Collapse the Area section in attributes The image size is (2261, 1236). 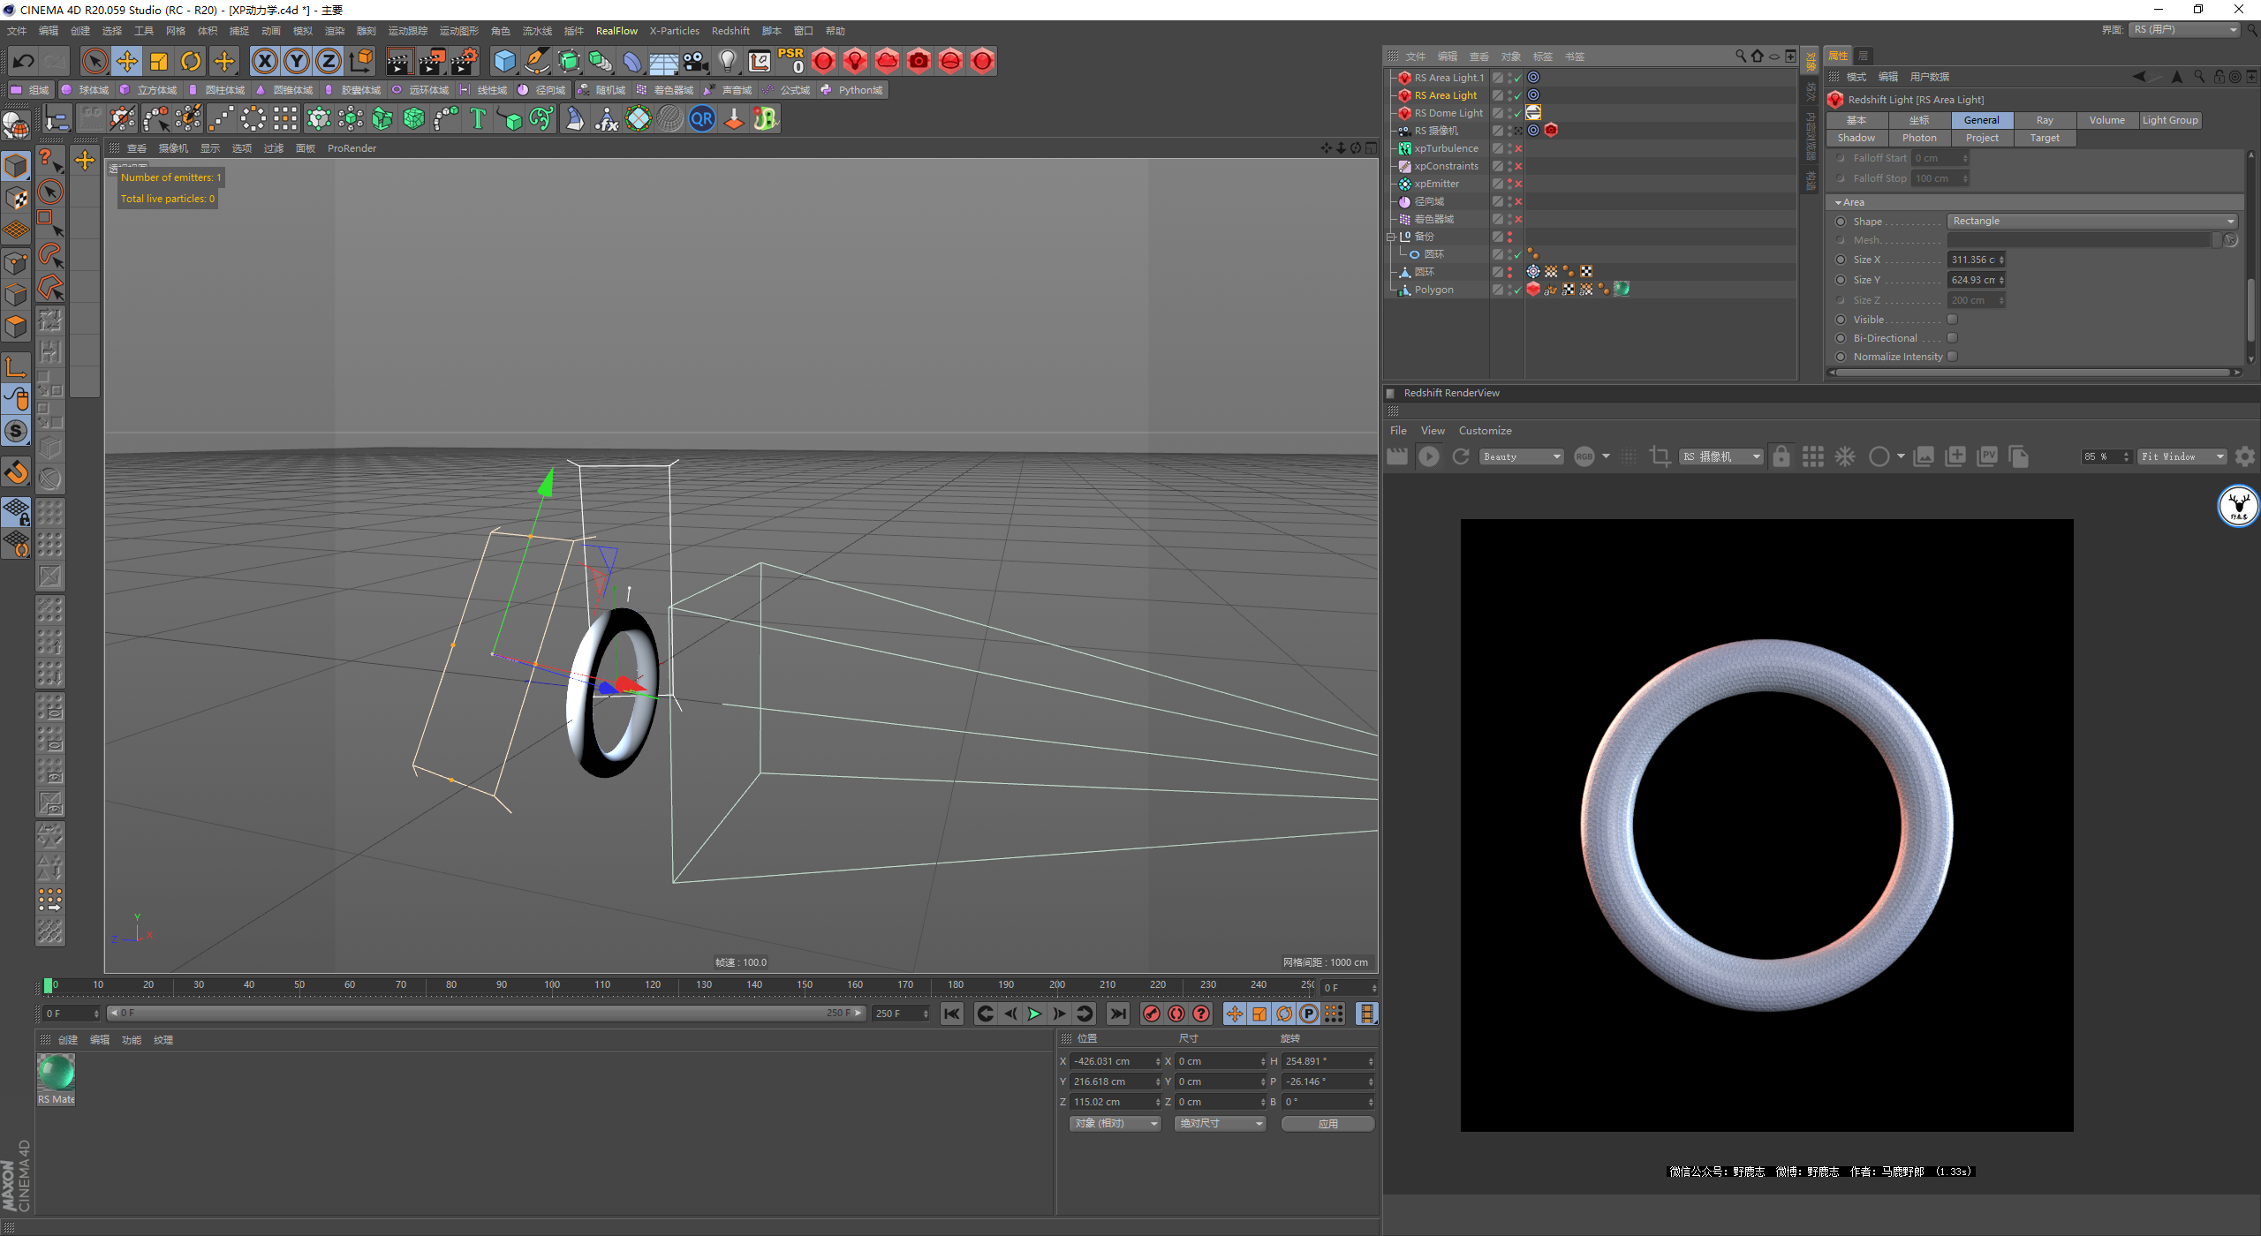tap(1838, 202)
